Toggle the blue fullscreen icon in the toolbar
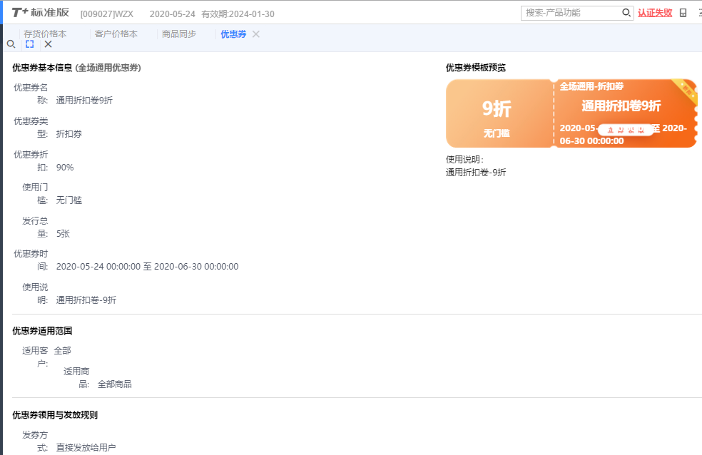Image resolution: width=702 pixels, height=455 pixels. point(30,44)
